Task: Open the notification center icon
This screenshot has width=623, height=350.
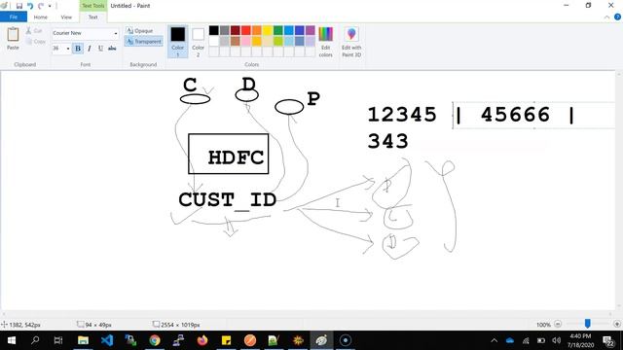Action: (x=608, y=340)
